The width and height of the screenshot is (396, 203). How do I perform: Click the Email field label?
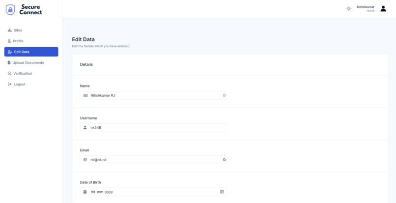(x=85, y=150)
